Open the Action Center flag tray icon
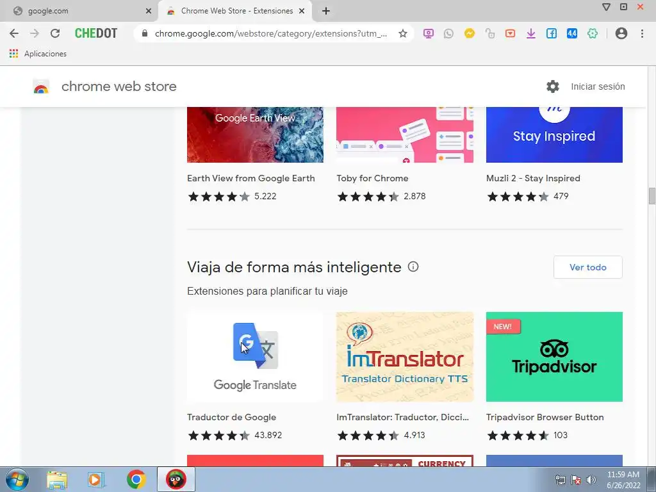The width and height of the screenshot is (656, 492). [x=576, y=480]
